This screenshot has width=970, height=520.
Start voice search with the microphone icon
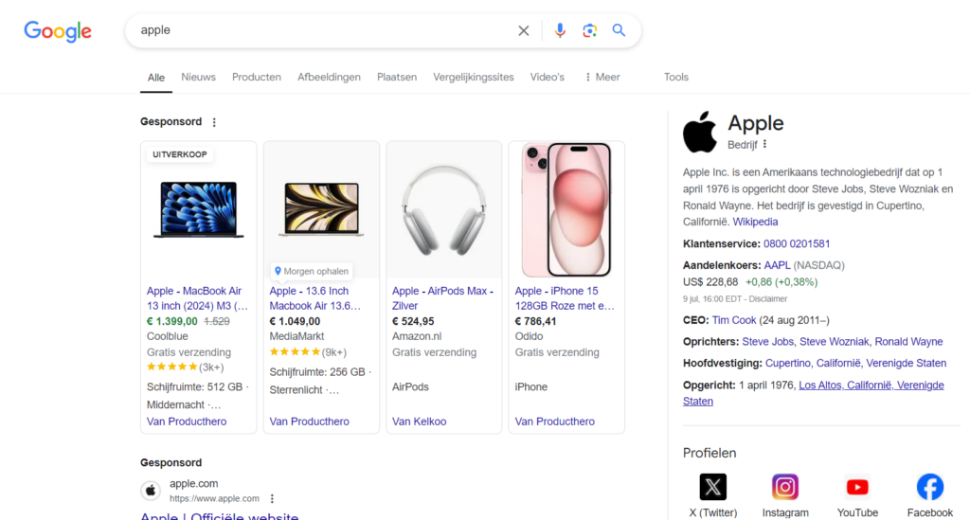click(x=560, y=30)
